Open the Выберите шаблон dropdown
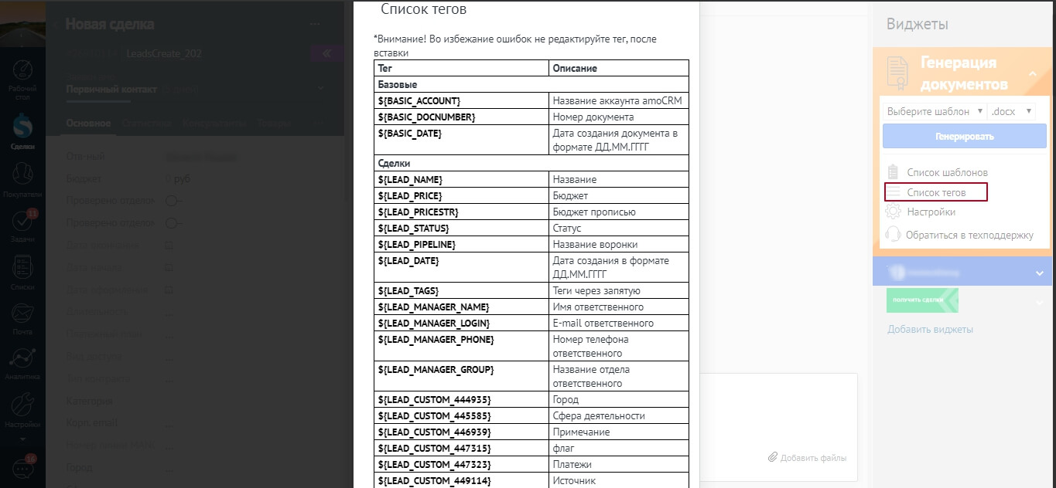Screen dimensions: 1056x488 (x=935, y=111)
